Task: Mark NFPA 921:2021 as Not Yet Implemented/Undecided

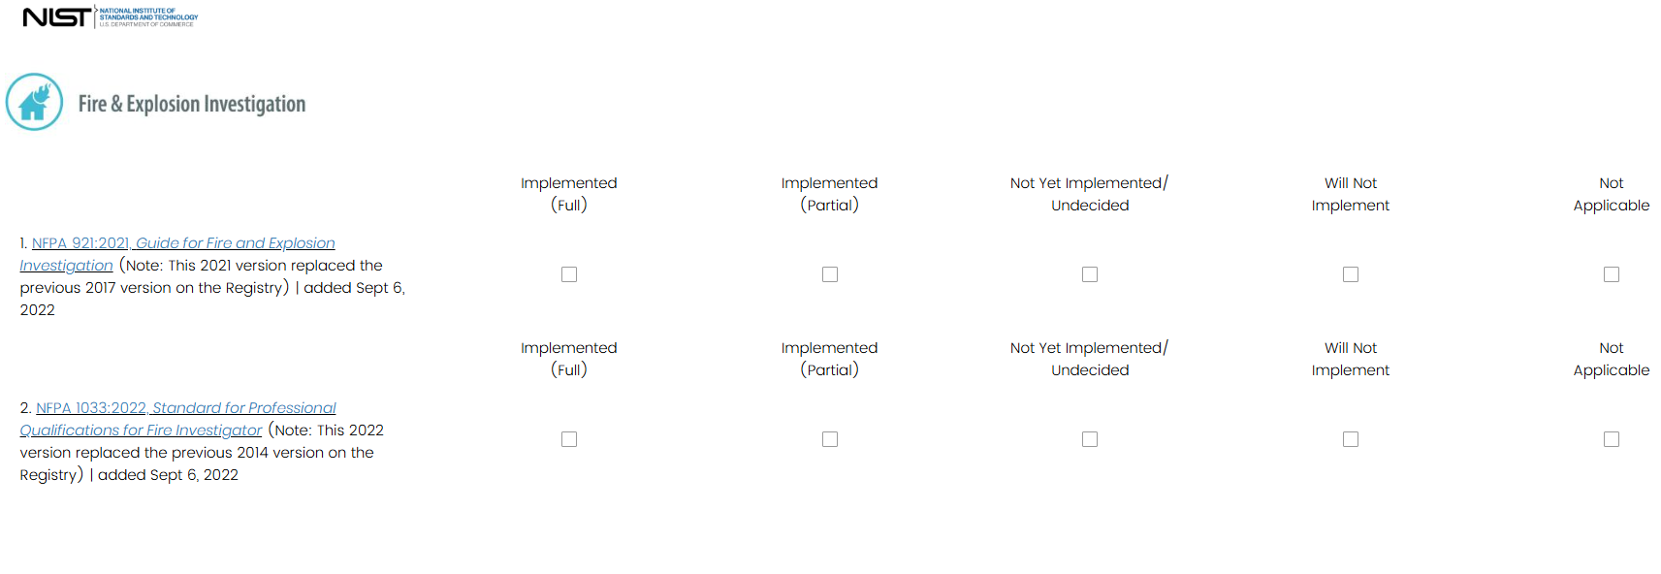Action: coord(1090,274)
